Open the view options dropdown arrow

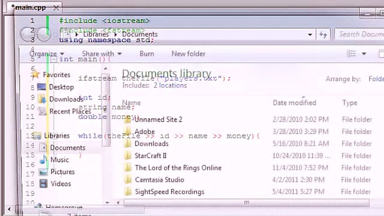coord(364,54)
